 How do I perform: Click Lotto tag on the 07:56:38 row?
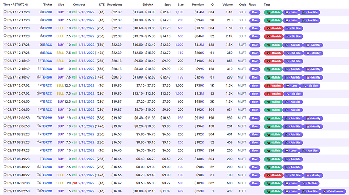(x=291, y=183)
